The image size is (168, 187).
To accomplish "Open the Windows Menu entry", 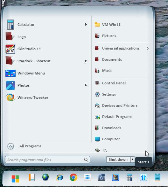I will pos(46,73).
